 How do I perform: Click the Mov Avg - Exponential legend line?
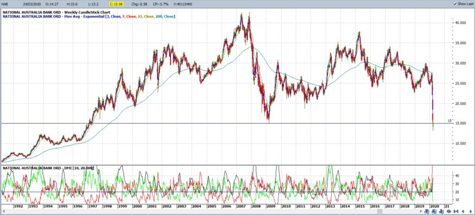click(89, 16)
